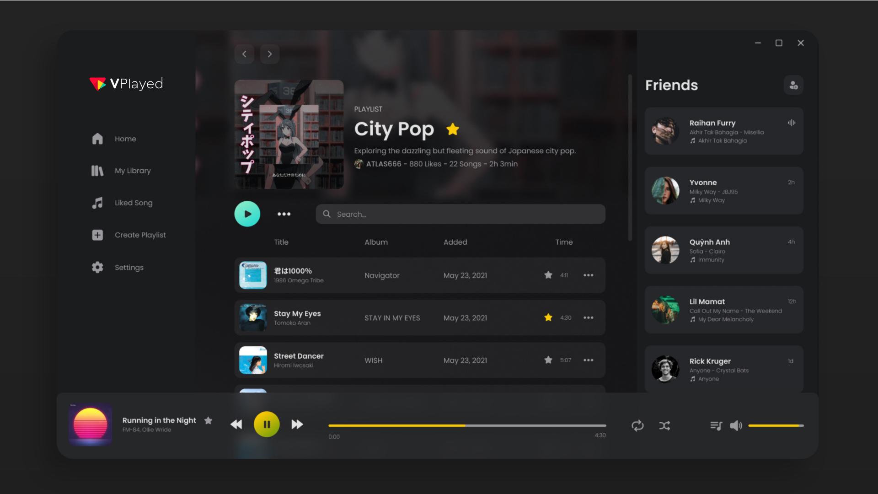This screenshot has width=878, height=494.
Task: Click the ellipsis menu icon on 君は1000% row
Action: click(588, 275)
